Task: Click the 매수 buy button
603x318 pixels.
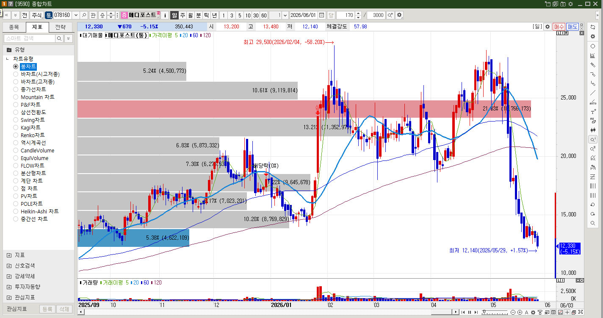Action: point(559,27)
